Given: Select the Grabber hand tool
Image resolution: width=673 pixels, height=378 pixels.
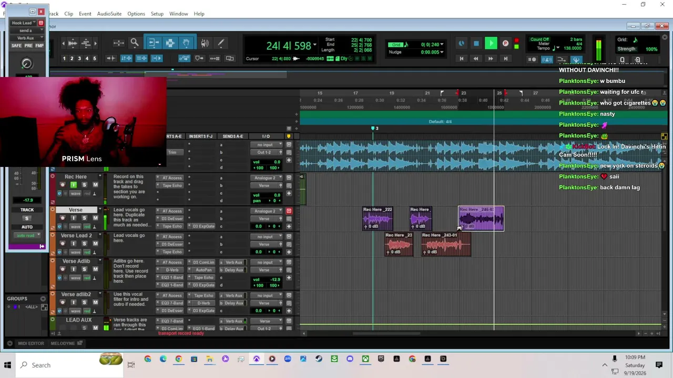Looking at the screenshot, I should pyautogui.click(x=186, y=43).
